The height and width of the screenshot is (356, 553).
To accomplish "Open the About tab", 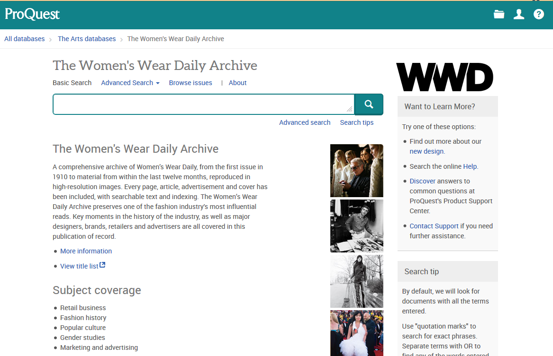I will (x=237, y=83).
